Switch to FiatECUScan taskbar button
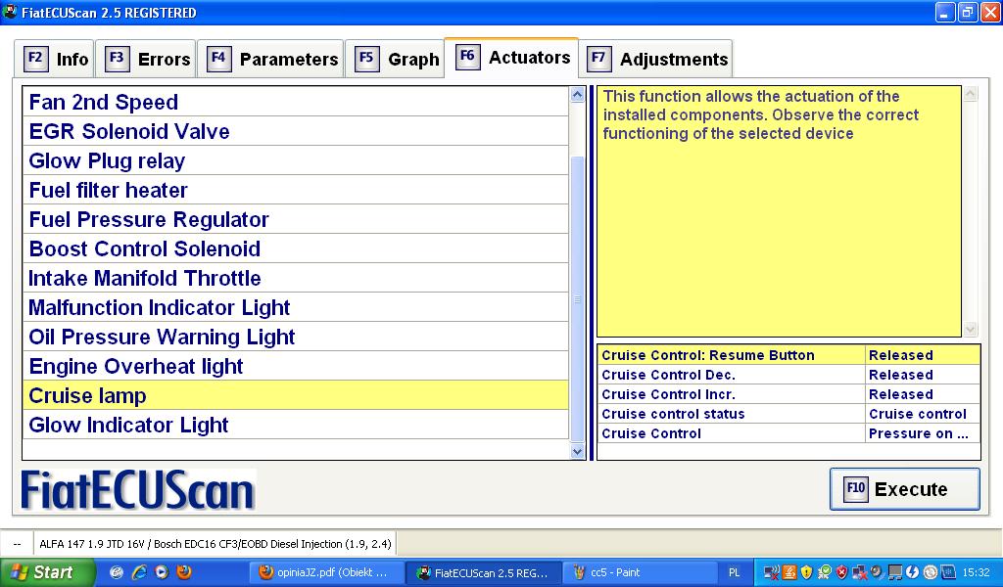 (484, 573)
